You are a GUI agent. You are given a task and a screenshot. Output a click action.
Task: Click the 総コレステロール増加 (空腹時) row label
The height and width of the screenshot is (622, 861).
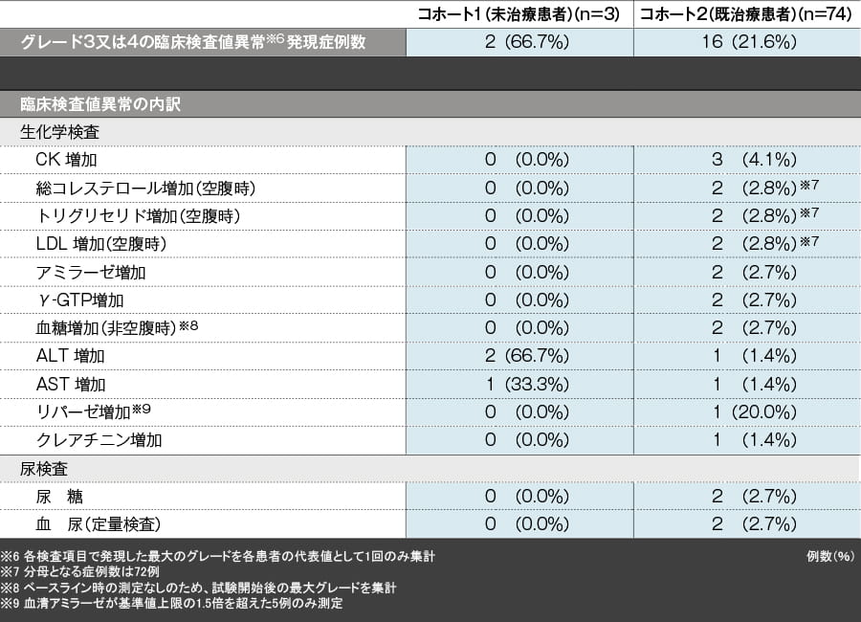[144, 188]
